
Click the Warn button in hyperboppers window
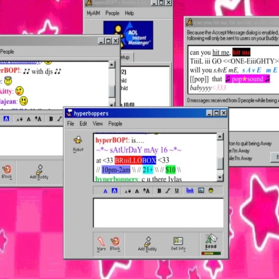[101, 244]
